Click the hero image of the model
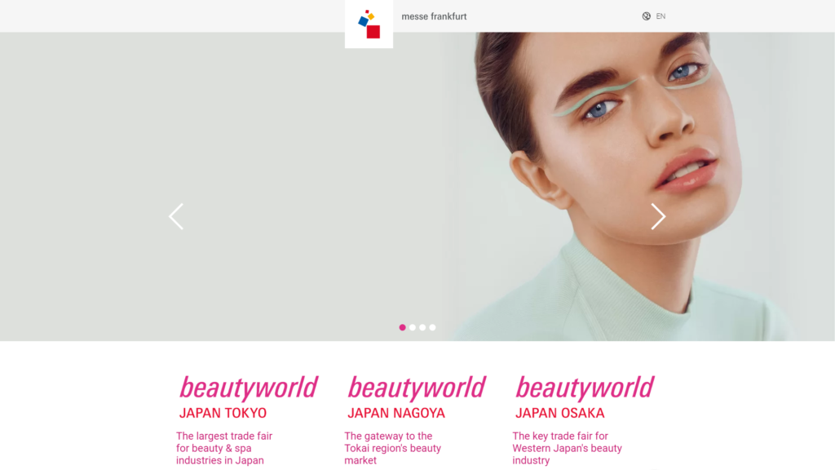Viewport: 835px width, 470px height. click(417, 187)
